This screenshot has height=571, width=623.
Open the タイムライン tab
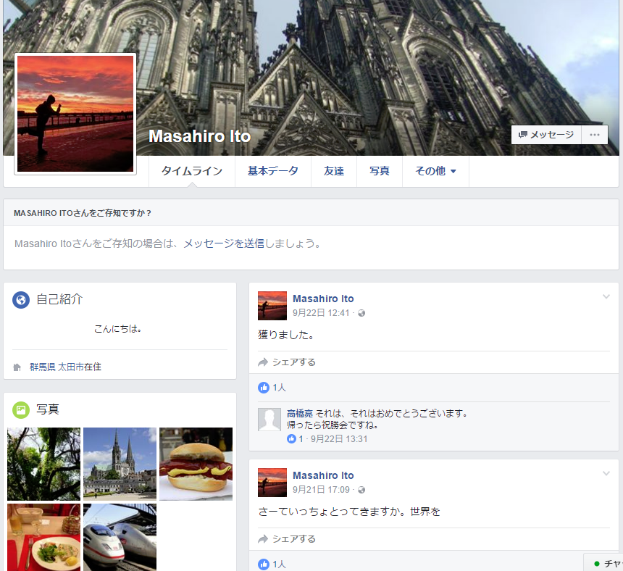(x=192, y=171)
